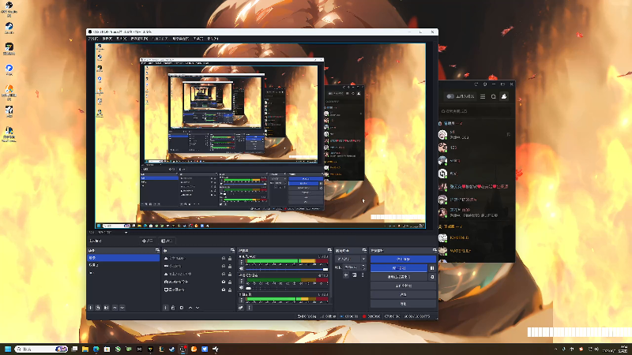
Task: Open the member list icon in the chat window
Action: click(x=504, y=96)
